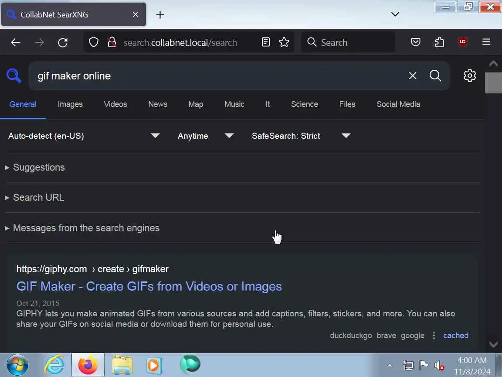Reload the current page
The image size is (502, 377).
tap(63, 42)
